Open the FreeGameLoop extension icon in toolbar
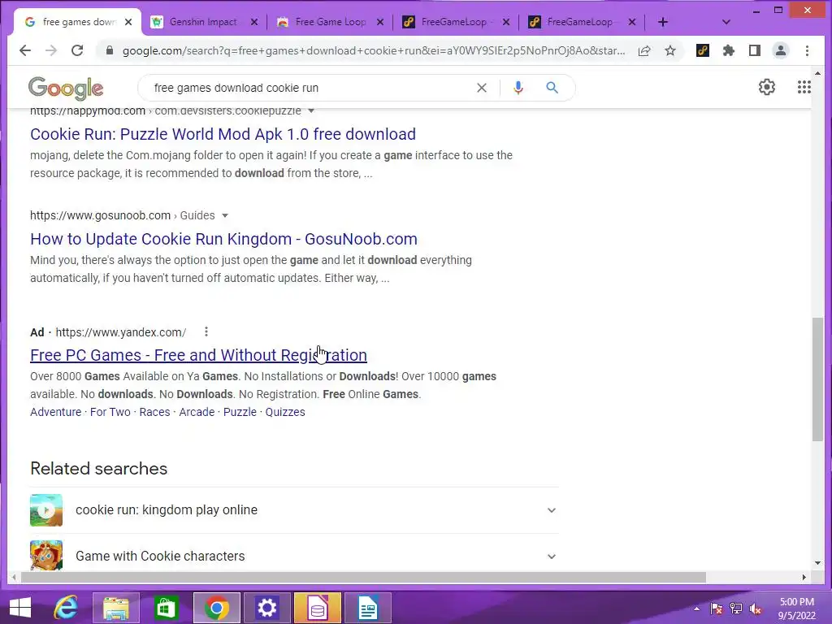832x624 pixels. 703,50
